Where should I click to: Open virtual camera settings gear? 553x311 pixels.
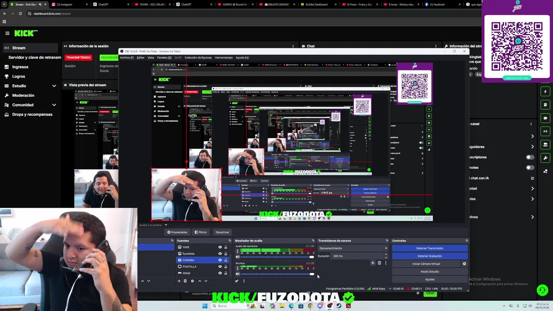(x=464, y=264)
